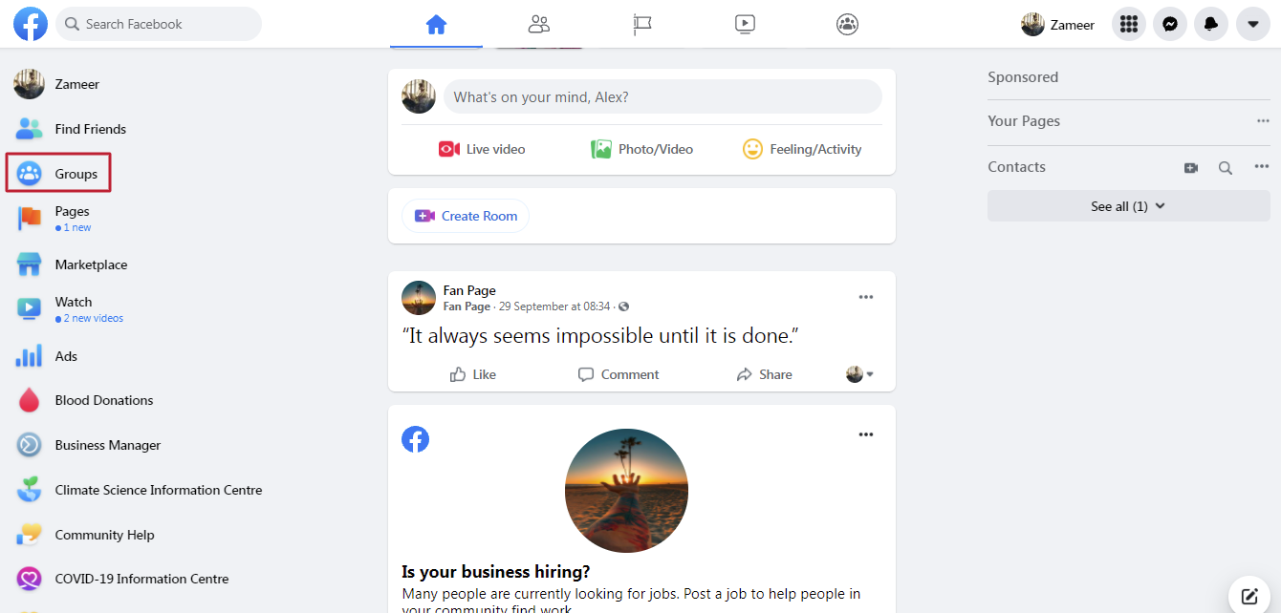Viewport: 1281px width, 613px height.
Task: Expand the See all (1) contacts list
Action: coord(1129,206)
